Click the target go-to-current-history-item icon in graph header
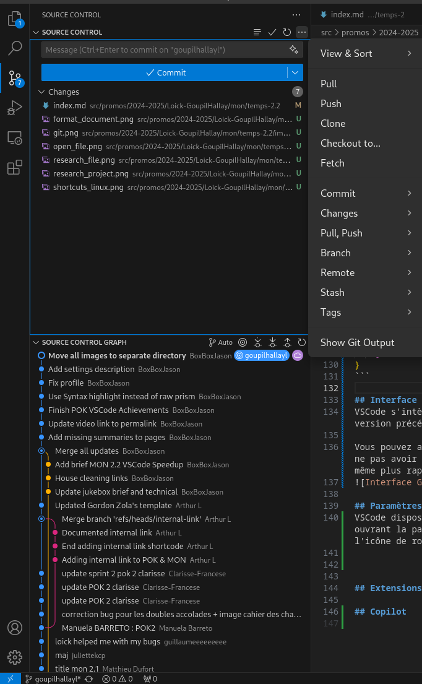This screenshot has height=684, width=422. click(243, 342)
